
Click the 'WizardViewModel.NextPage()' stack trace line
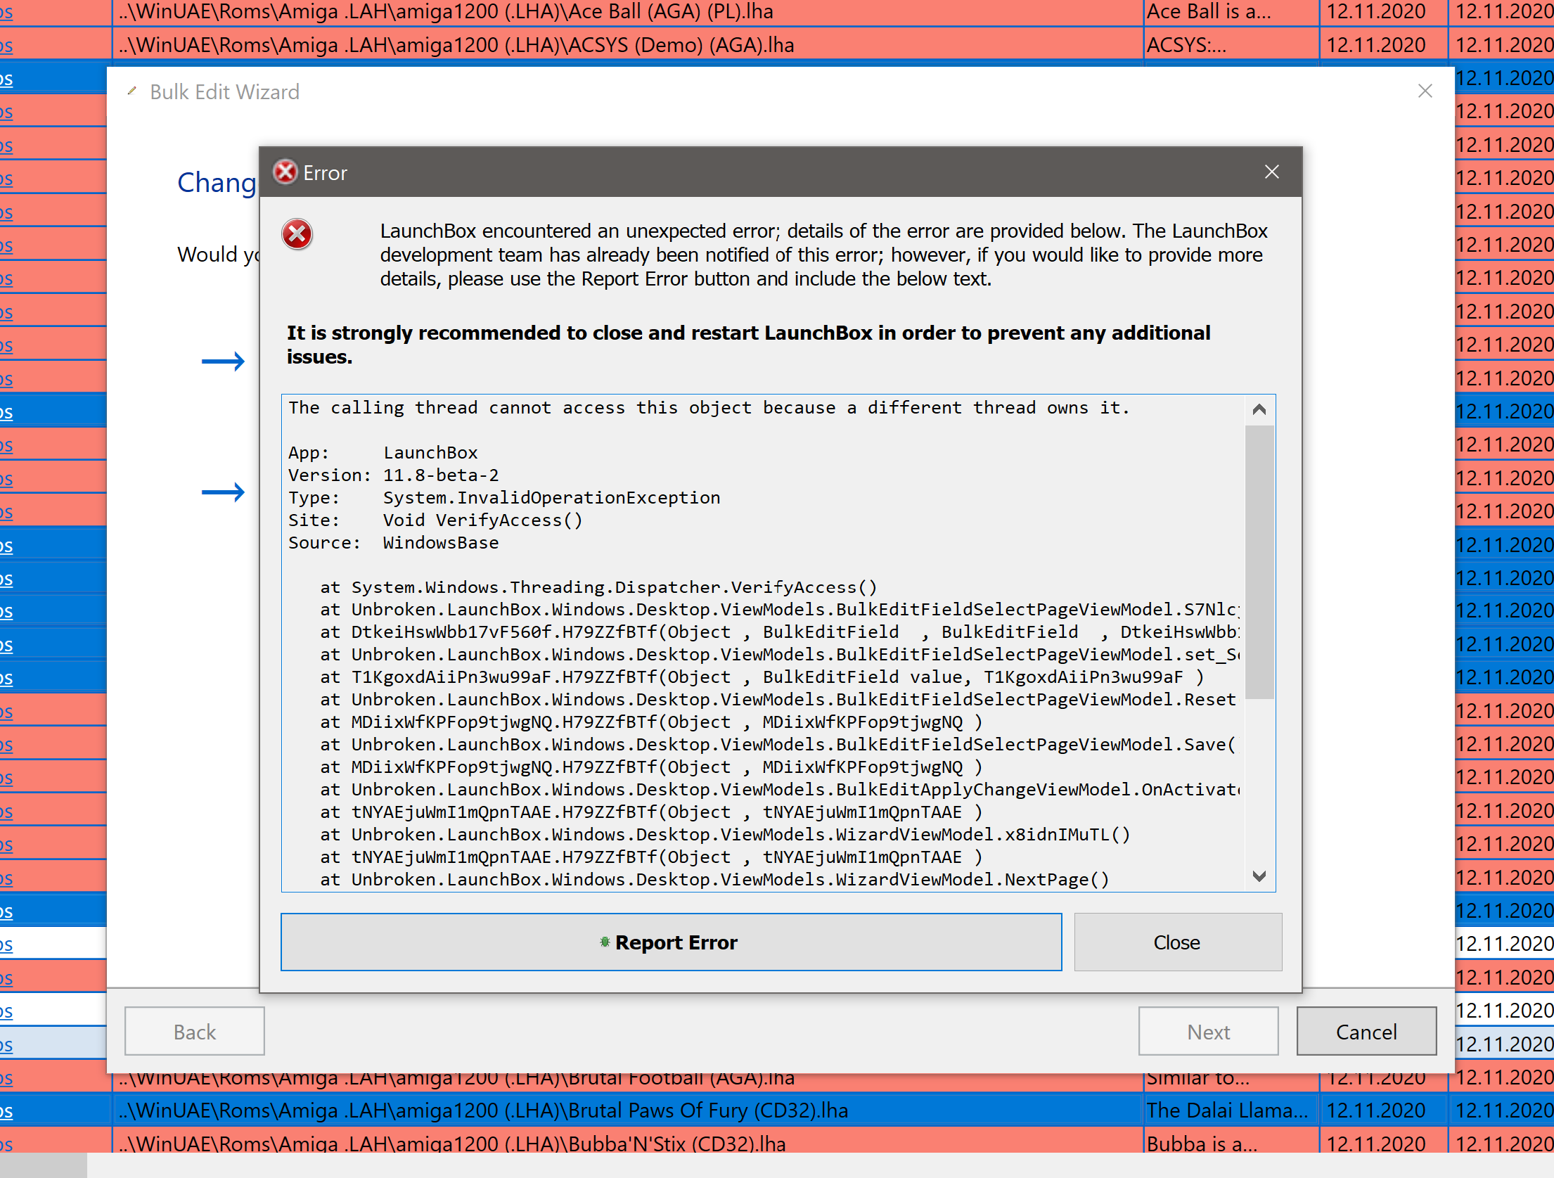click(714, 880)
